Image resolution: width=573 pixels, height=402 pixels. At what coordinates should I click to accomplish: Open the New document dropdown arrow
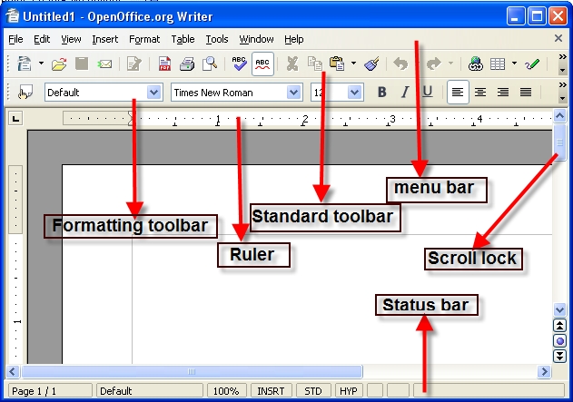[41, 64]
